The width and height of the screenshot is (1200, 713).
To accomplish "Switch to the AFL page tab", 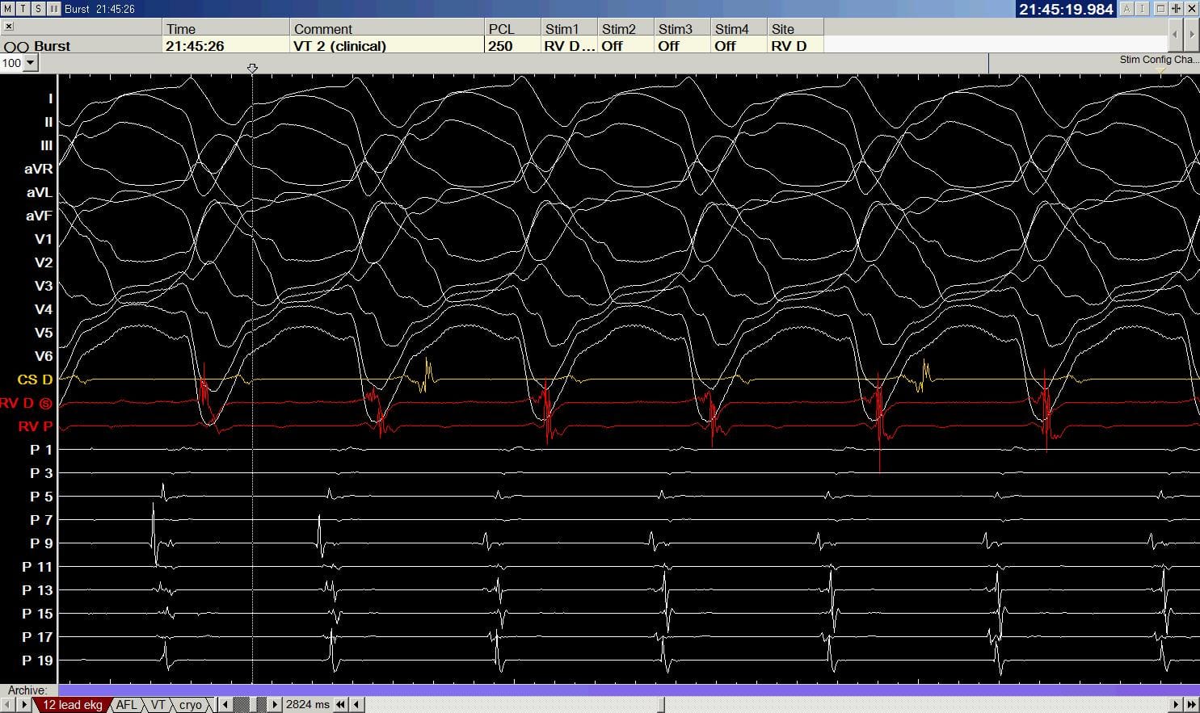I will [x=127, y=705].
